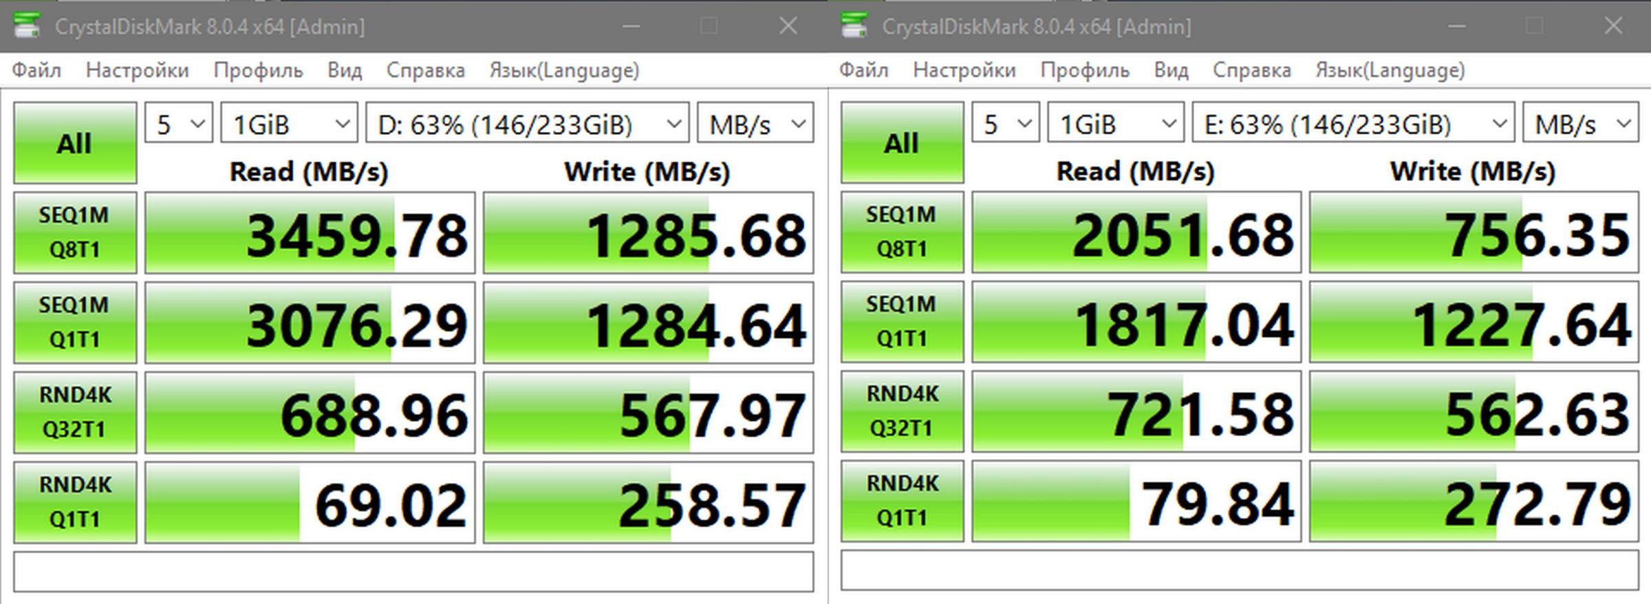
Task: Open the Справка menu in the right window
Action: tap(1252, 70)
